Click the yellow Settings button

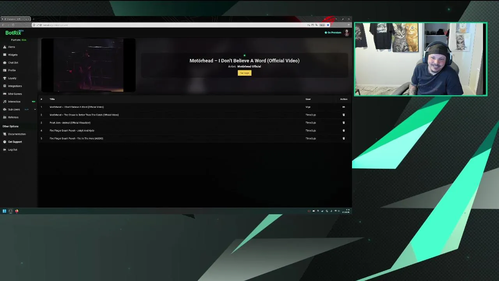tap(244, 73)
